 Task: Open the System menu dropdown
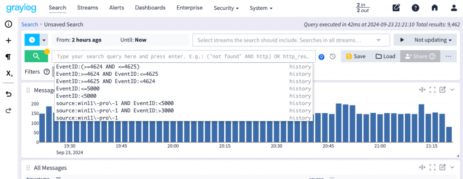click(x=261, y=8)
